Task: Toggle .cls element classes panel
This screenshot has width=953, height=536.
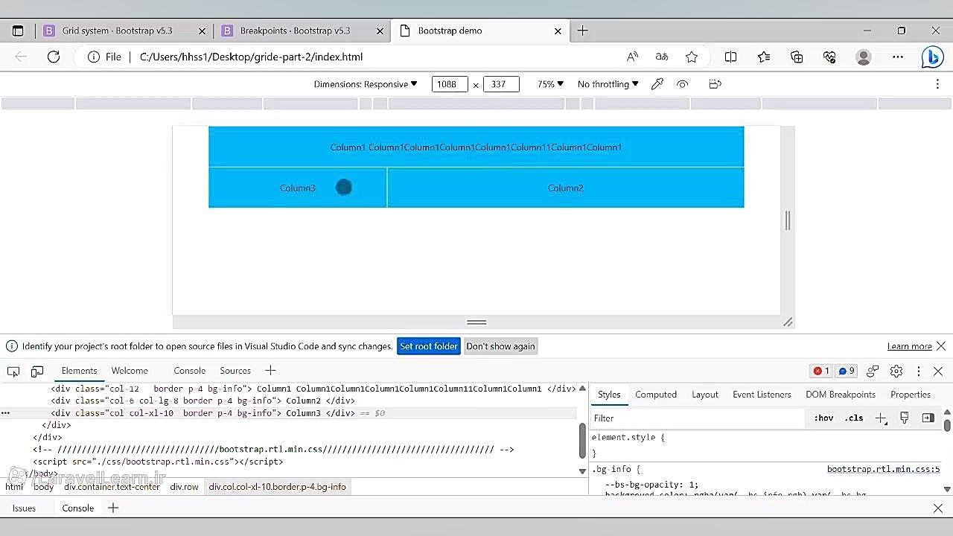Action: (854, 418)
